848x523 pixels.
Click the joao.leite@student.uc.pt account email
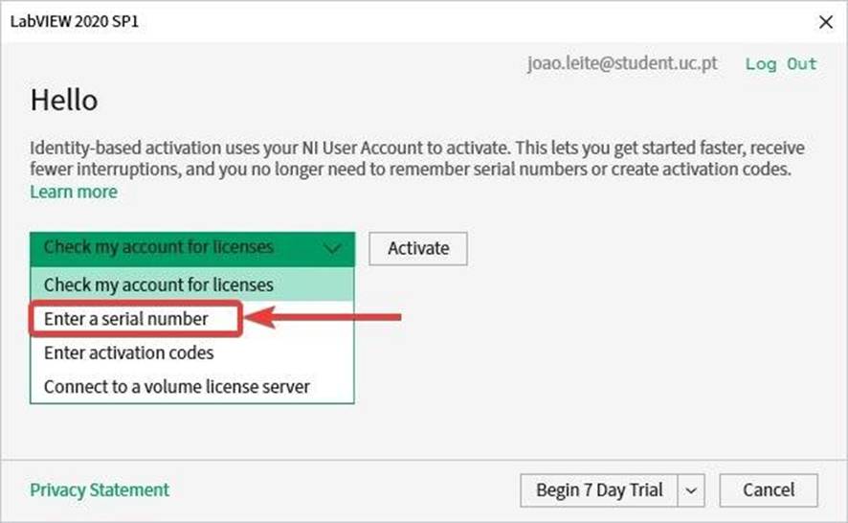(x=622, y=63)
